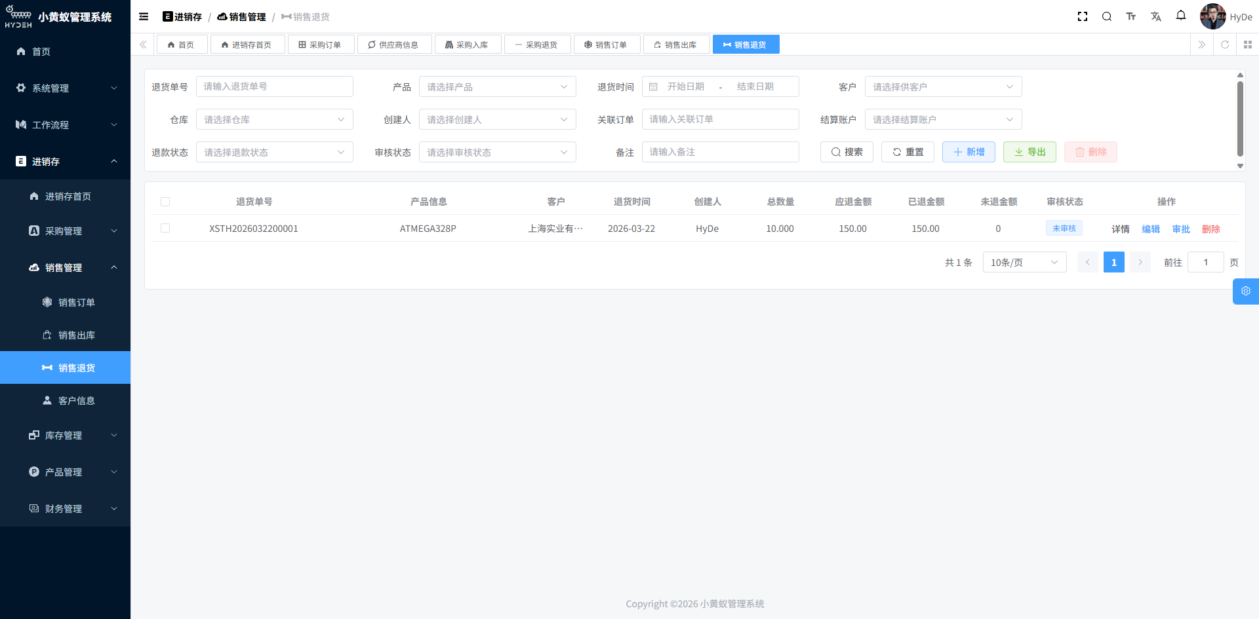
Task: Expand the 系统管理 sidebar menu
Action: pos(65,88)
